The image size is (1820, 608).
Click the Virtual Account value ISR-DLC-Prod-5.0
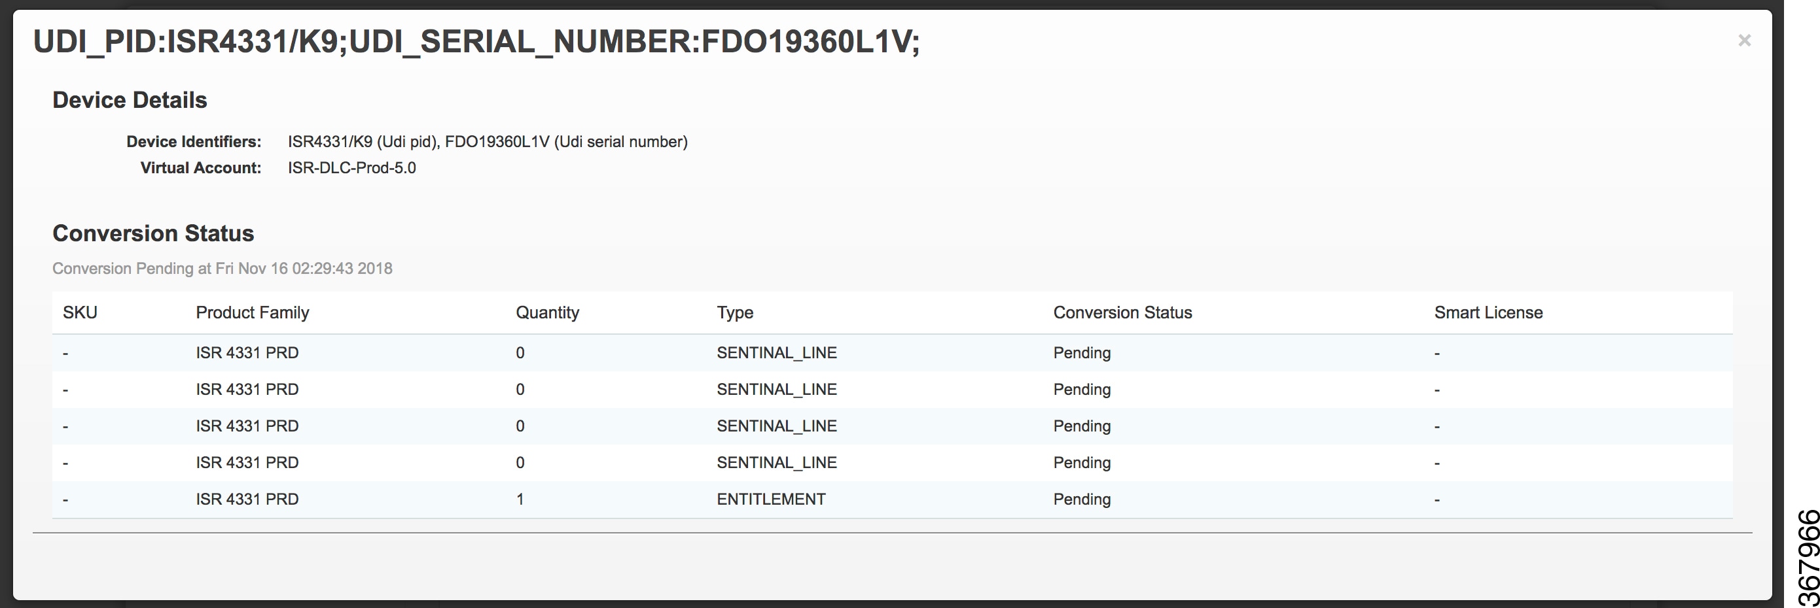[351, 167]
